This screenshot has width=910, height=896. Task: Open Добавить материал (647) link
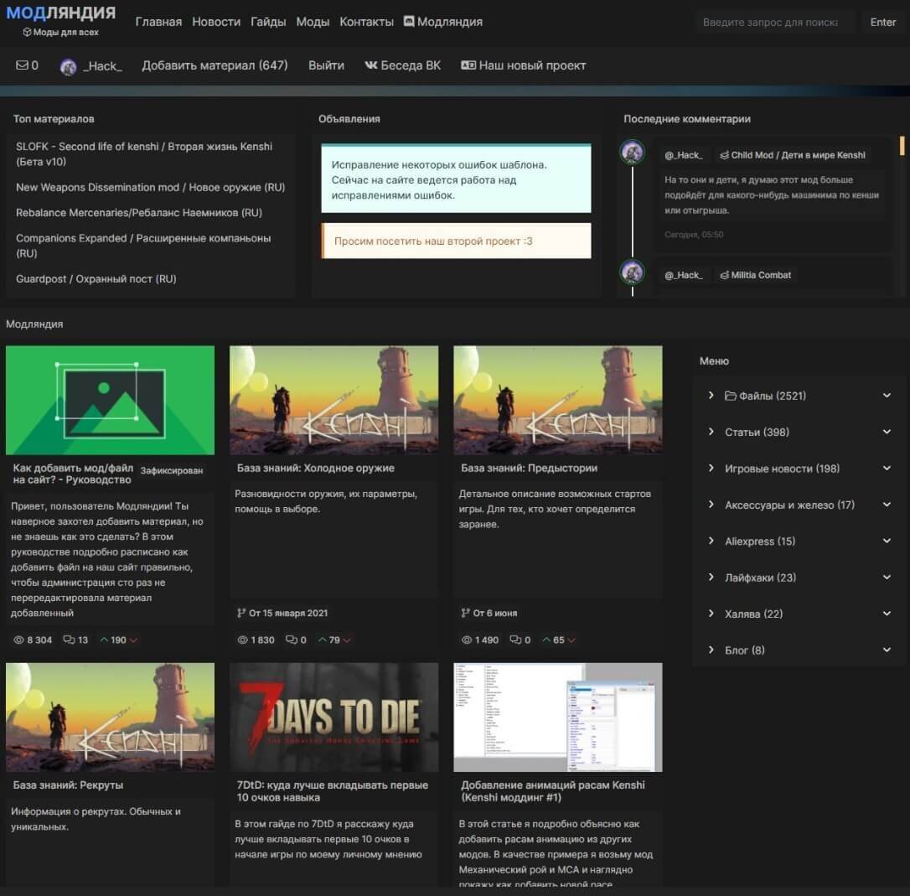tap(215, 65)
